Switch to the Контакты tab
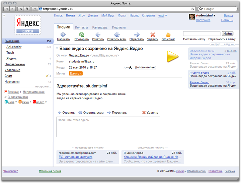 point(81,27)
